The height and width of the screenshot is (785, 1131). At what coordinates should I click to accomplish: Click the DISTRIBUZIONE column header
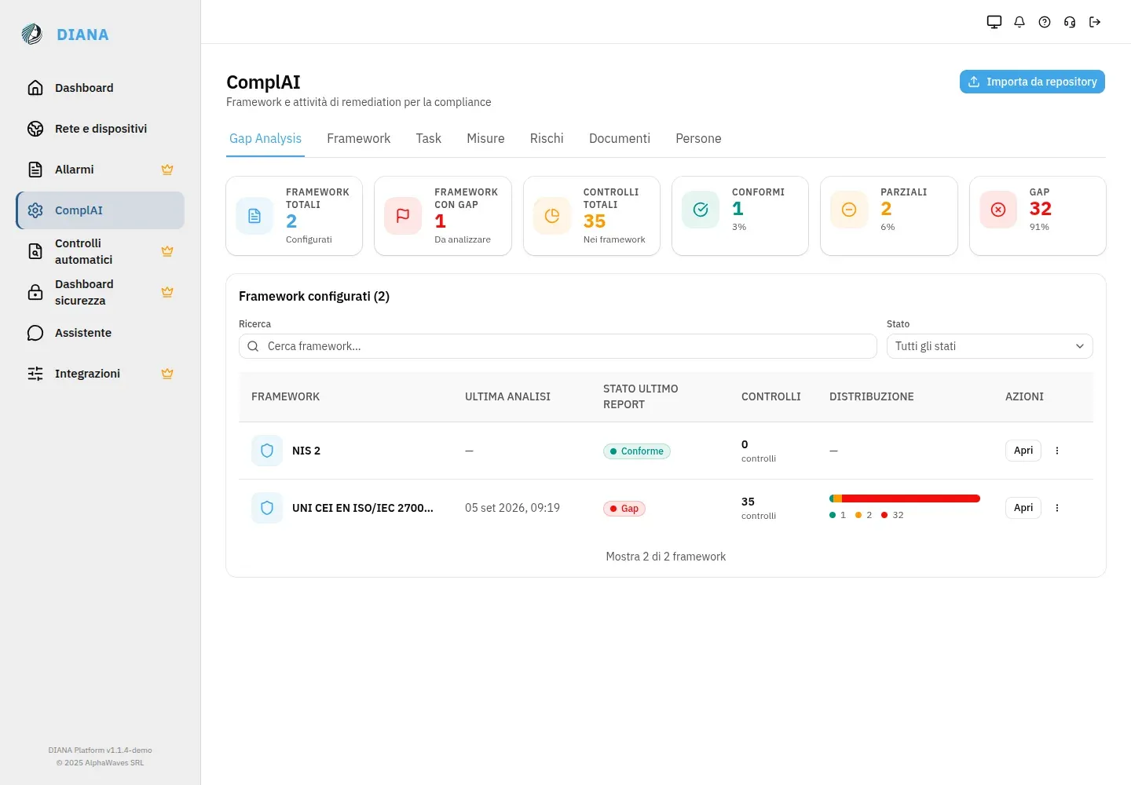872,396
